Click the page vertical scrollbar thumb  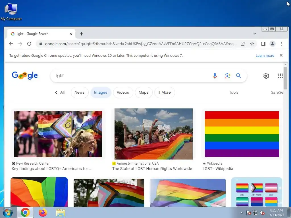pyautogui.click(x=285, y=78)
